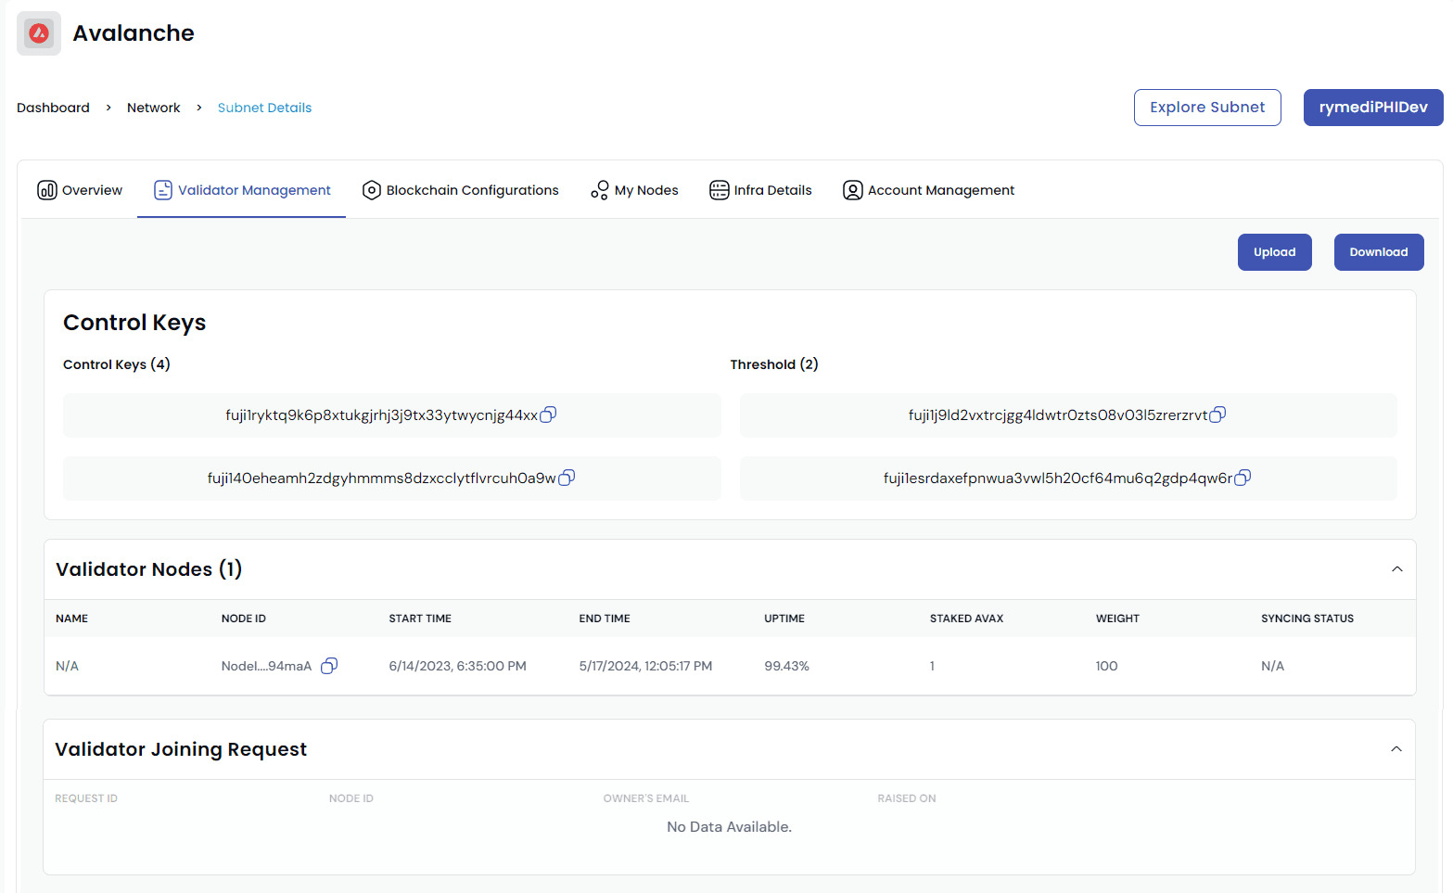The image size is (1453, 893).
Task: Go to the My Nodes tab
Action: (635, 190)
